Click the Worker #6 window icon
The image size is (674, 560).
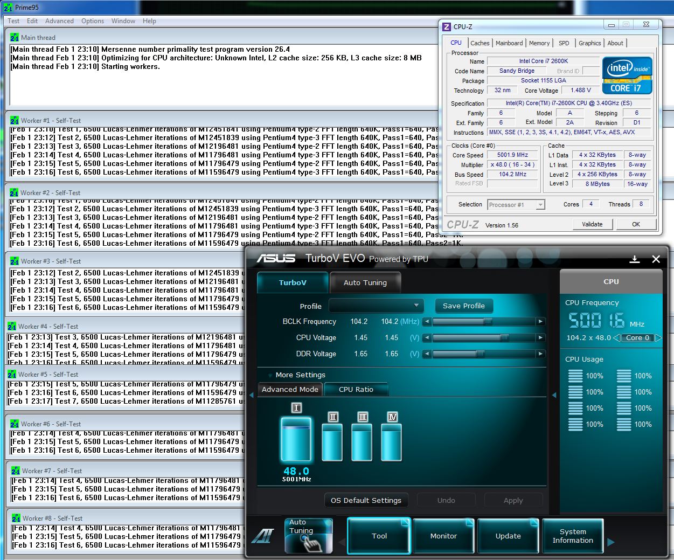pos(15,424)
